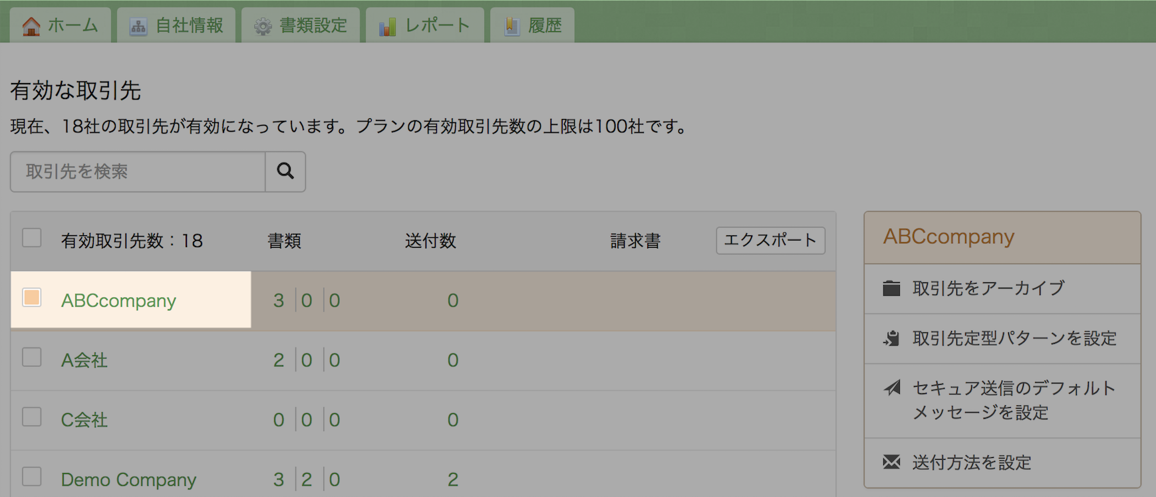Click the レポート bar chart icon
Screen dimensions: 1156x497
pyautogui.click(x=387, y=27)
